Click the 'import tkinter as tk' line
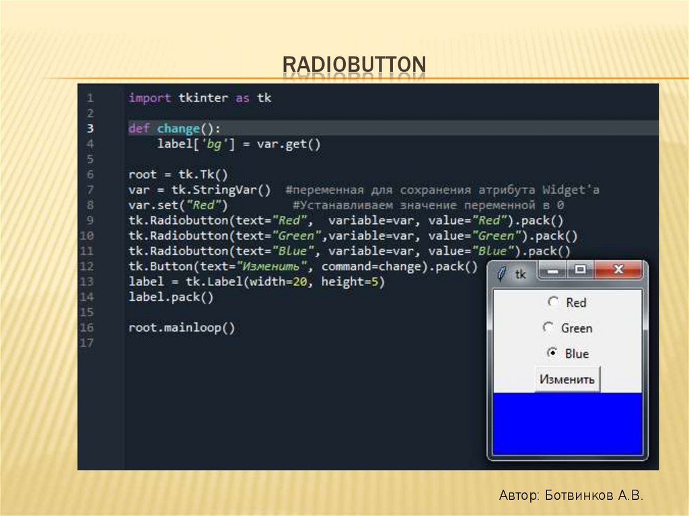Screen dimensions: 689x516 click(x=200, y=98)
